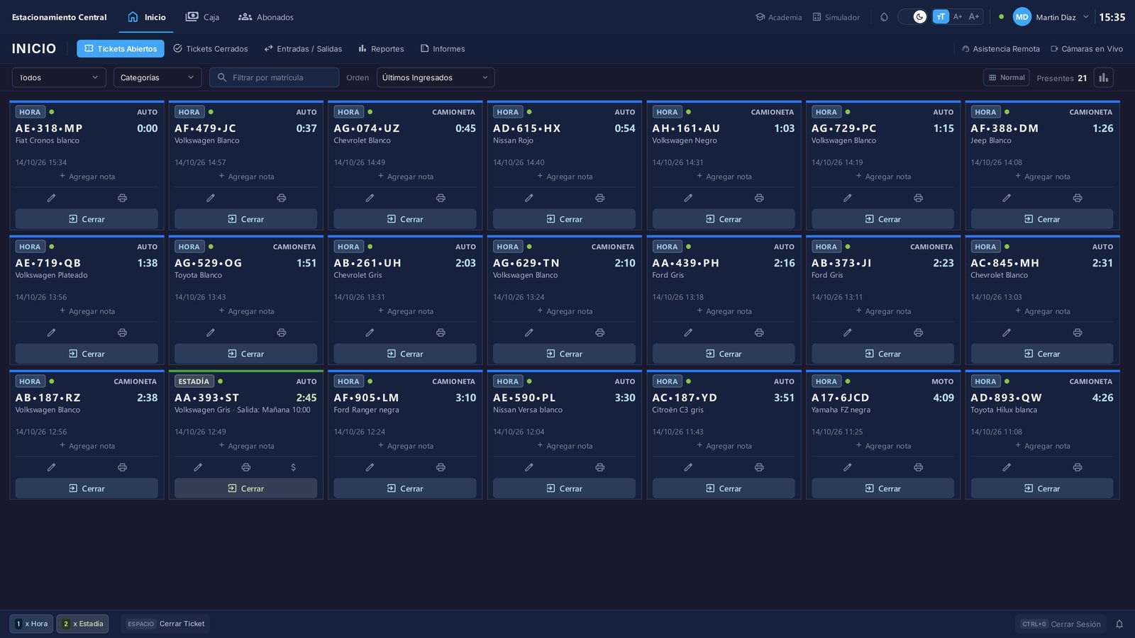Screen dimensions: 1135x638
Task: Open the statistics bar chart icon
Action: [x=1103, y=78]
